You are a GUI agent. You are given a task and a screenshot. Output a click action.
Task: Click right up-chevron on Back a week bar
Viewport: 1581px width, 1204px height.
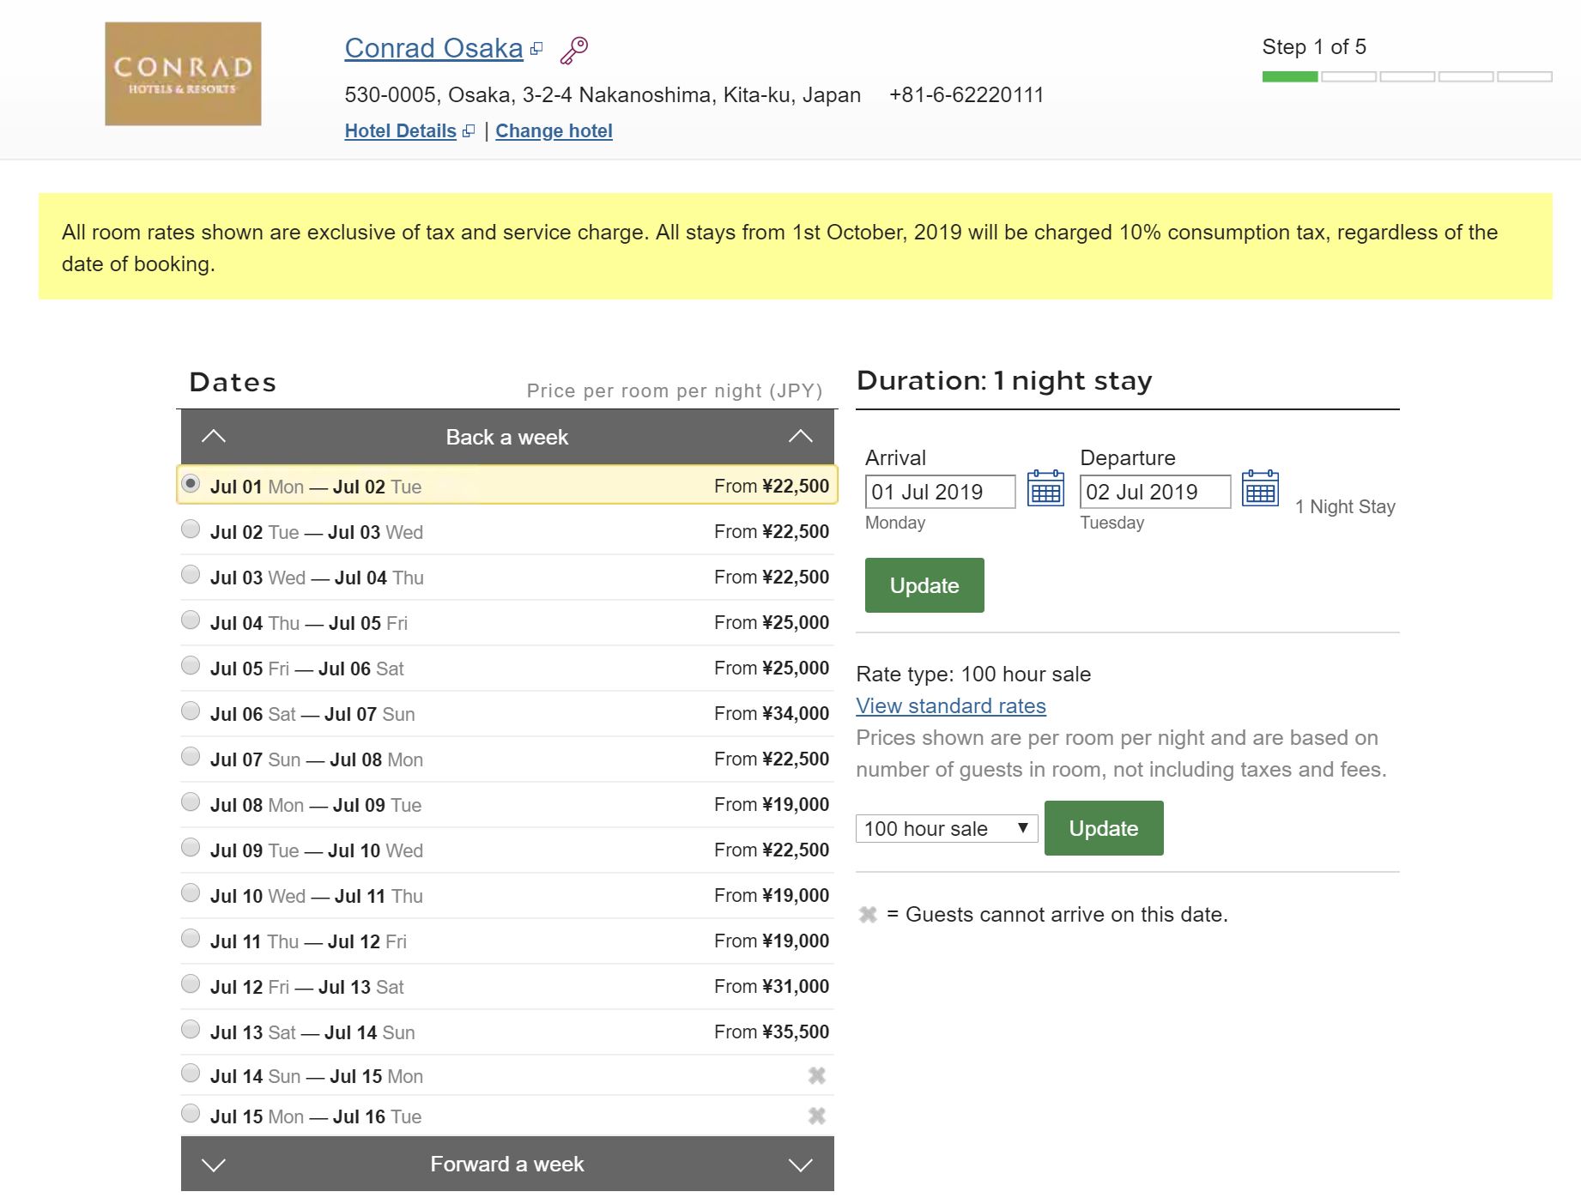[x=801, y=436]
